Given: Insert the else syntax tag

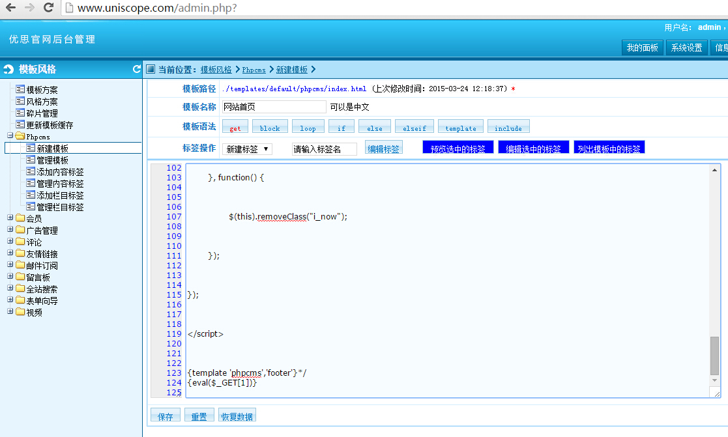Looking at the screenshot, I should tap(374, 126).
